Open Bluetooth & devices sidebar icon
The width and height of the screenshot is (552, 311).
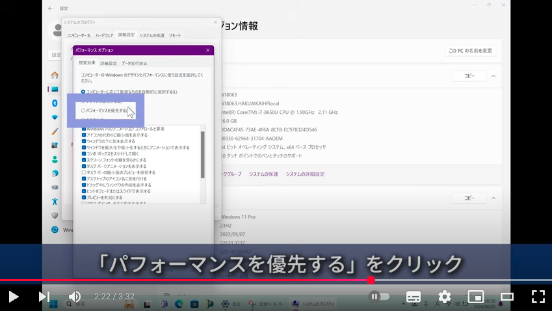[55, 103]
